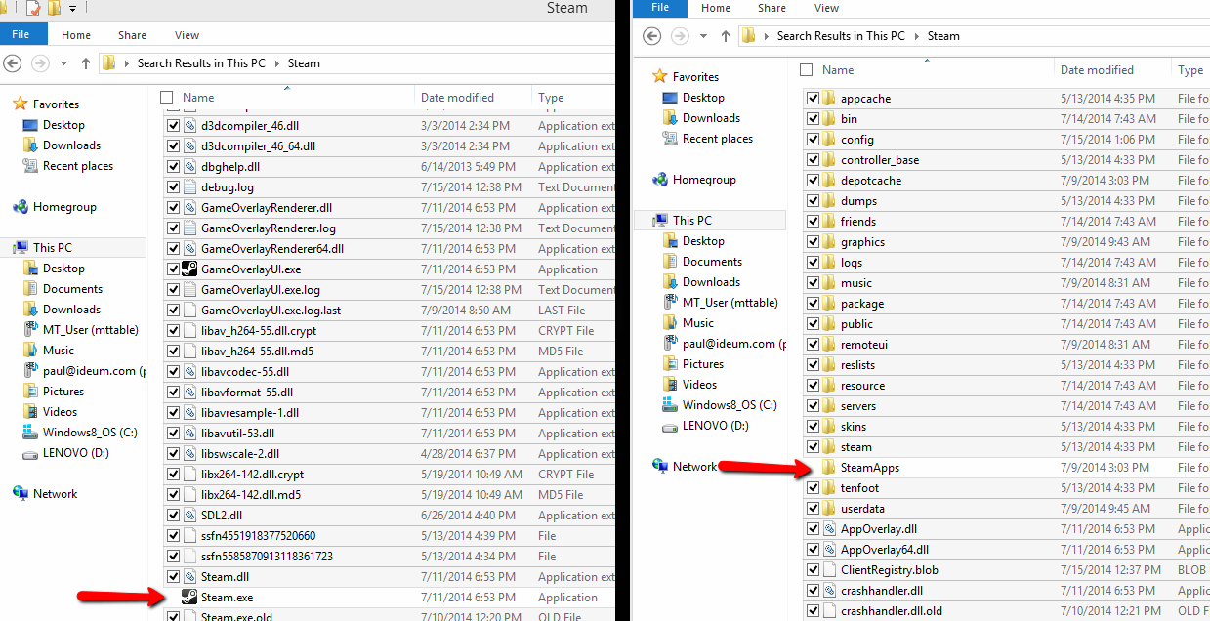The image size is (1210, 621).
Task: Expand the address bar chevron before Search Results, left window
Action: tap(128, 63)
